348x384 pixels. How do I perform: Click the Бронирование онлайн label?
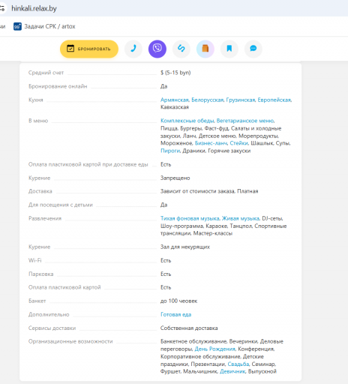58,86
